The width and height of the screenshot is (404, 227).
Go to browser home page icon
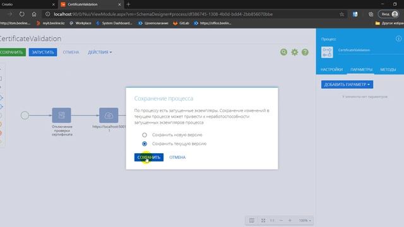[34, 14]
